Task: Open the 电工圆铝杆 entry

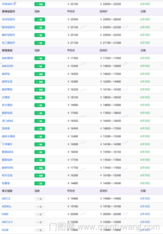Action: pos(8,43)
